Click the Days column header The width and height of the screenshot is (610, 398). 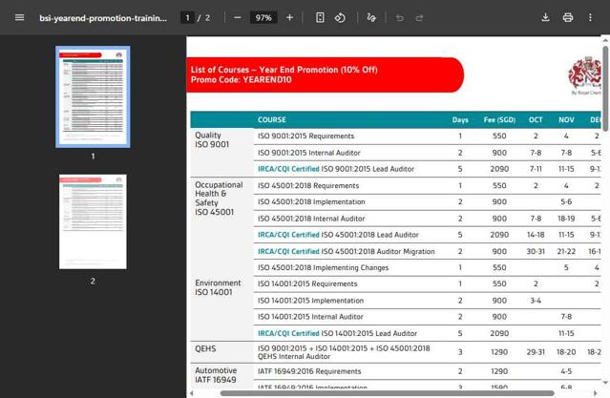click(x=460, y=120)
